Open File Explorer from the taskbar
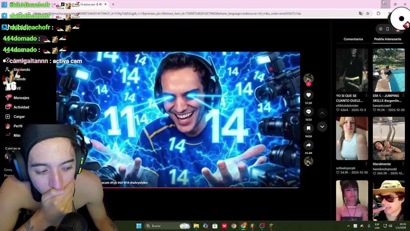410x231 pixels. coord(196,226)
